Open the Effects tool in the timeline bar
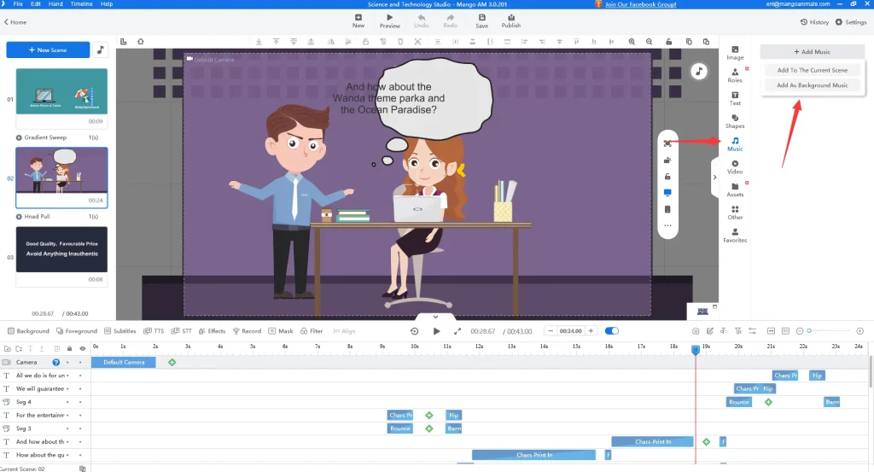 (212, 331)
